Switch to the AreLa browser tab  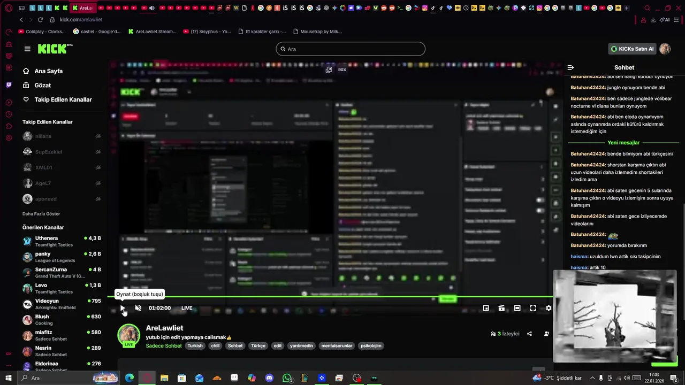[x=82, y=8]
